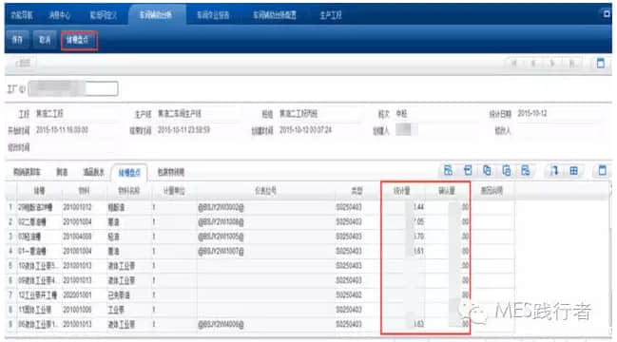Click row 9 statistic value ending 1.63
Image resolution: width=617 pixels, height=342 pixels.
tap(418, 324)
